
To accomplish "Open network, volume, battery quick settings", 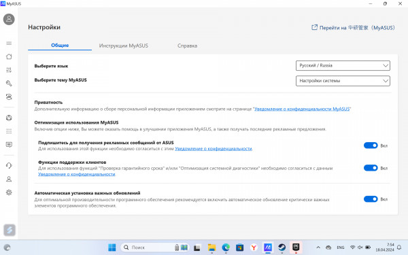I will tap(360, 248).
